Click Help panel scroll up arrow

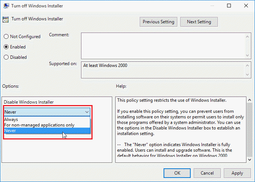point(250,100)
